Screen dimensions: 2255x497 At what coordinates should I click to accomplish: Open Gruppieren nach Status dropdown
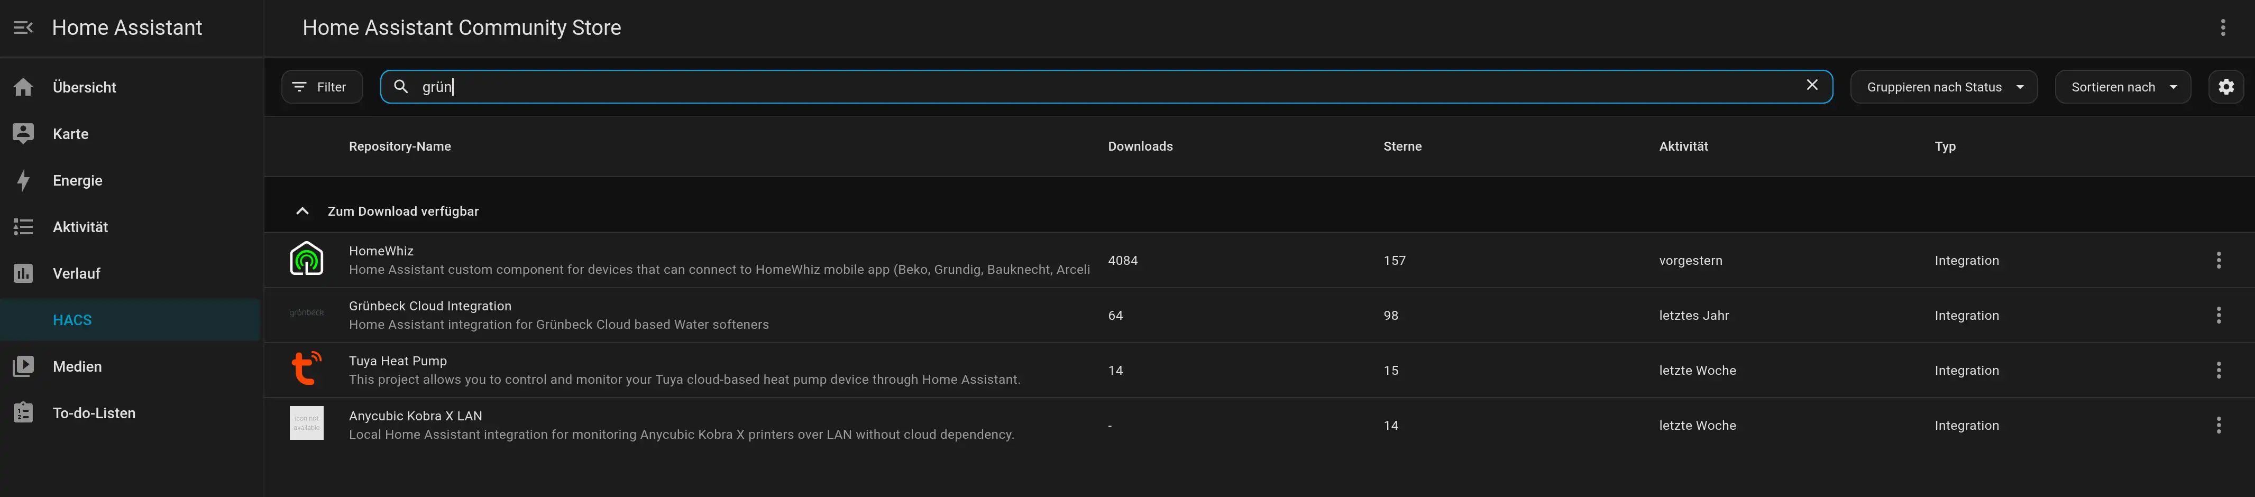pos(1944,87)
